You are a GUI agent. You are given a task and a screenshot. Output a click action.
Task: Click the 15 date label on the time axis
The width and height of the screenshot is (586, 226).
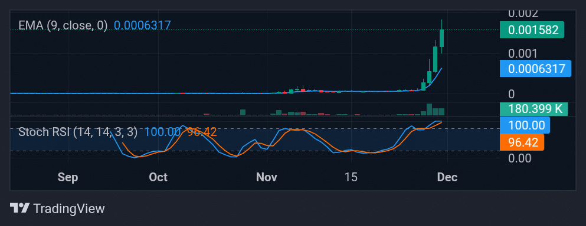point(351,178)
